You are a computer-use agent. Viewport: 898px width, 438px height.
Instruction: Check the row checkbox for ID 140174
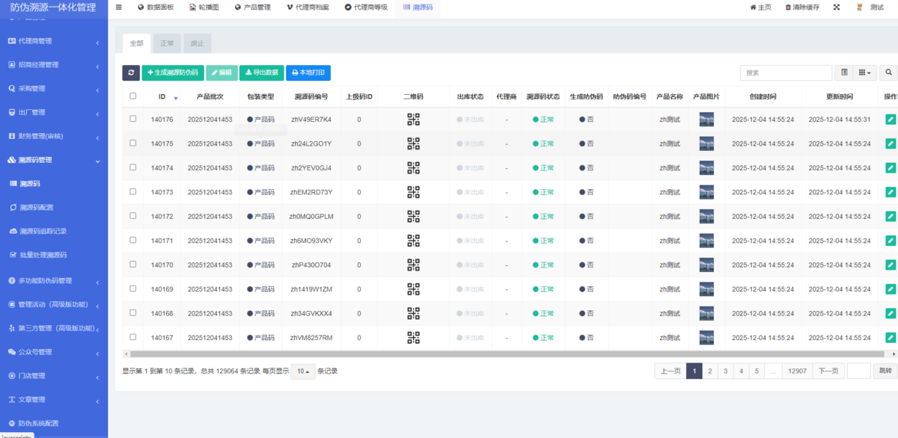(132, 167)
